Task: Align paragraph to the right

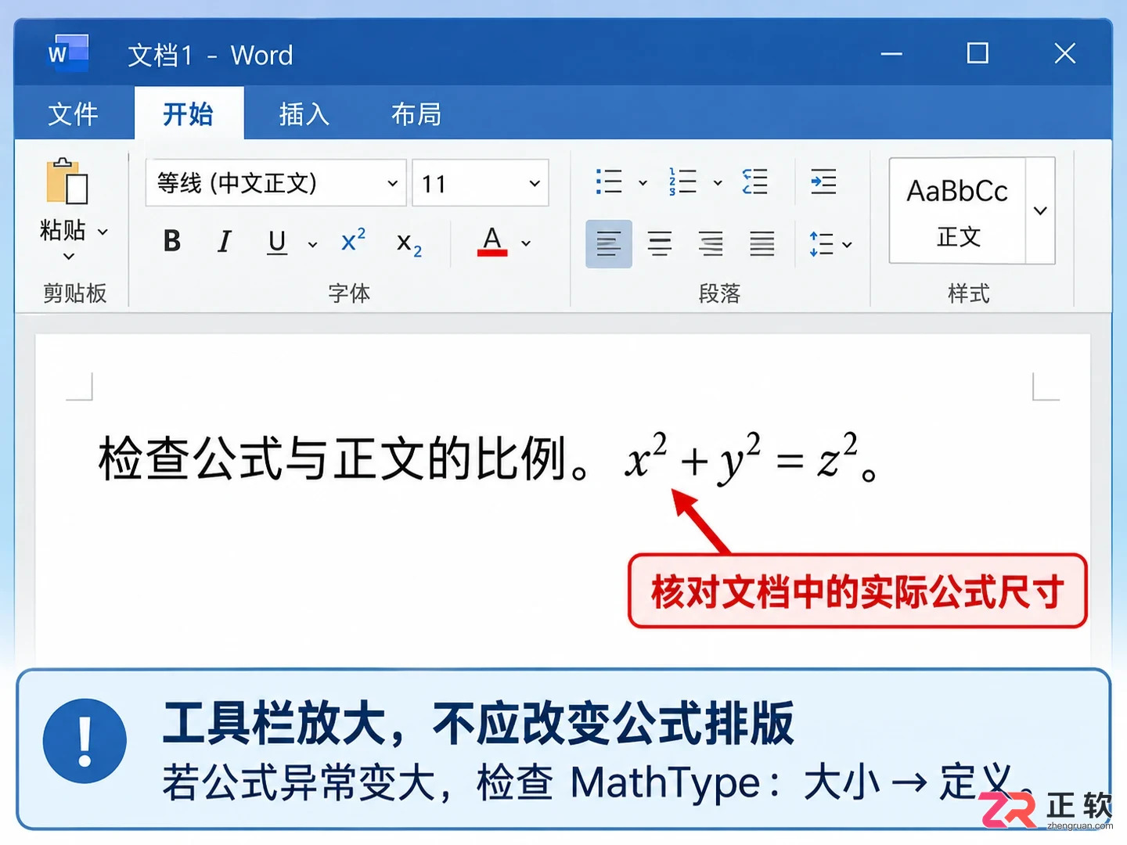Action: [711, 244]
